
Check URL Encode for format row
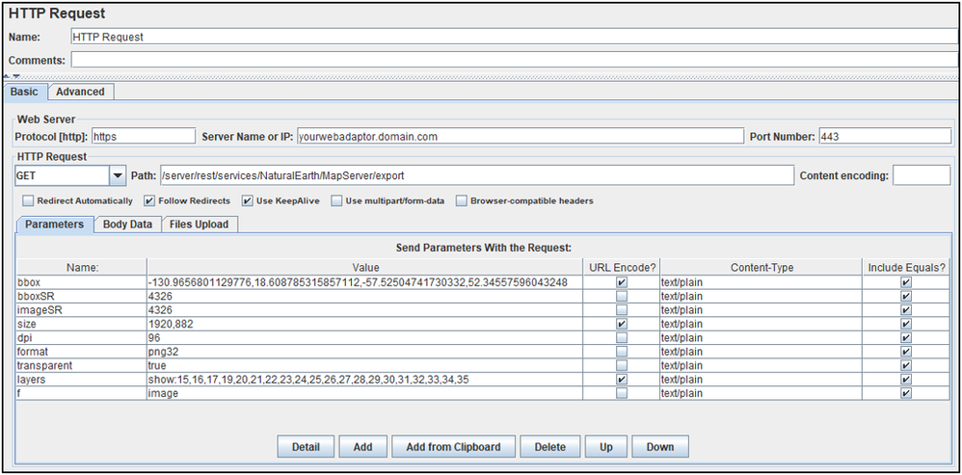pos(622,352)
